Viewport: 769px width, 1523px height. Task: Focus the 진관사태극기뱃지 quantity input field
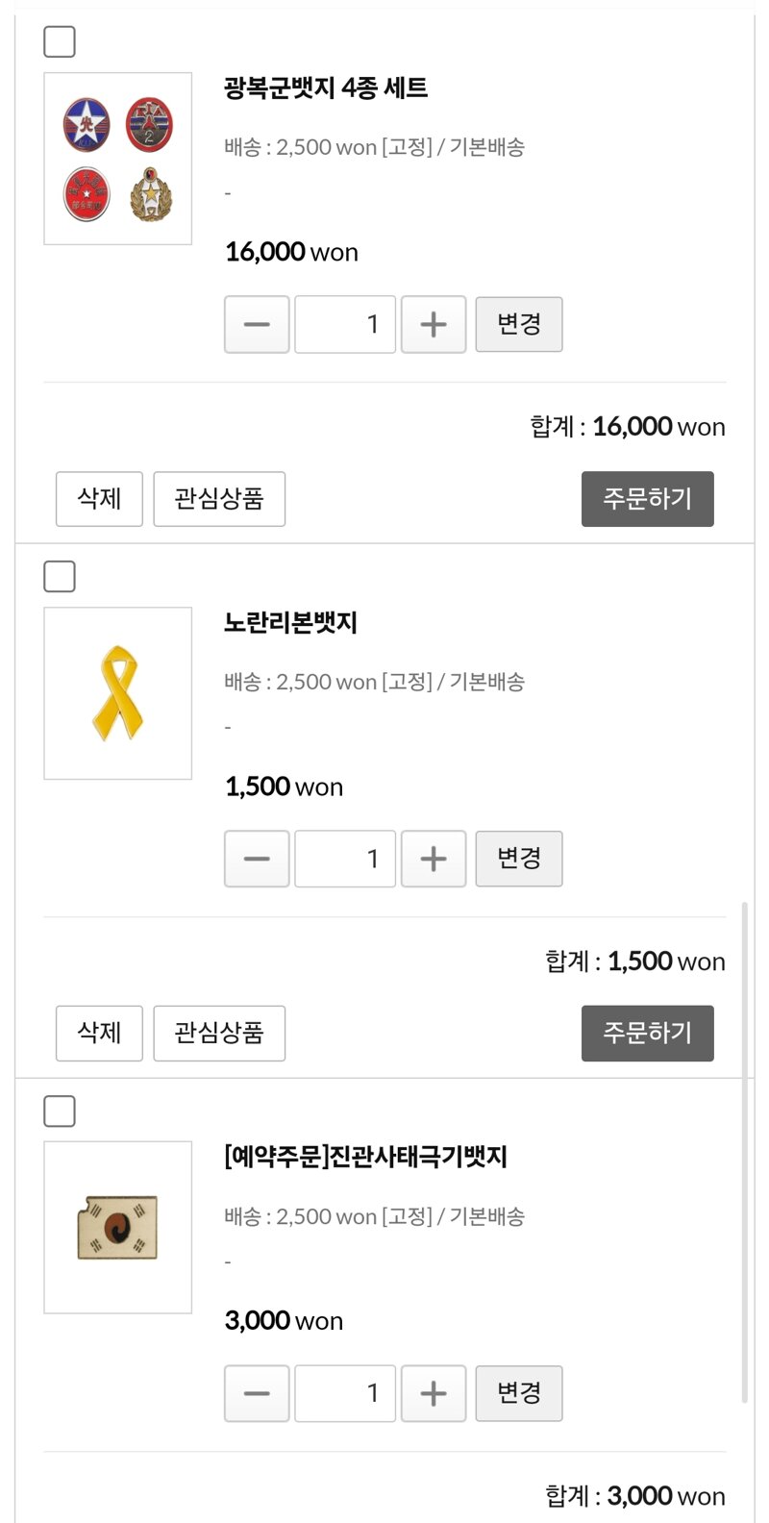[x=345, y=1393]
